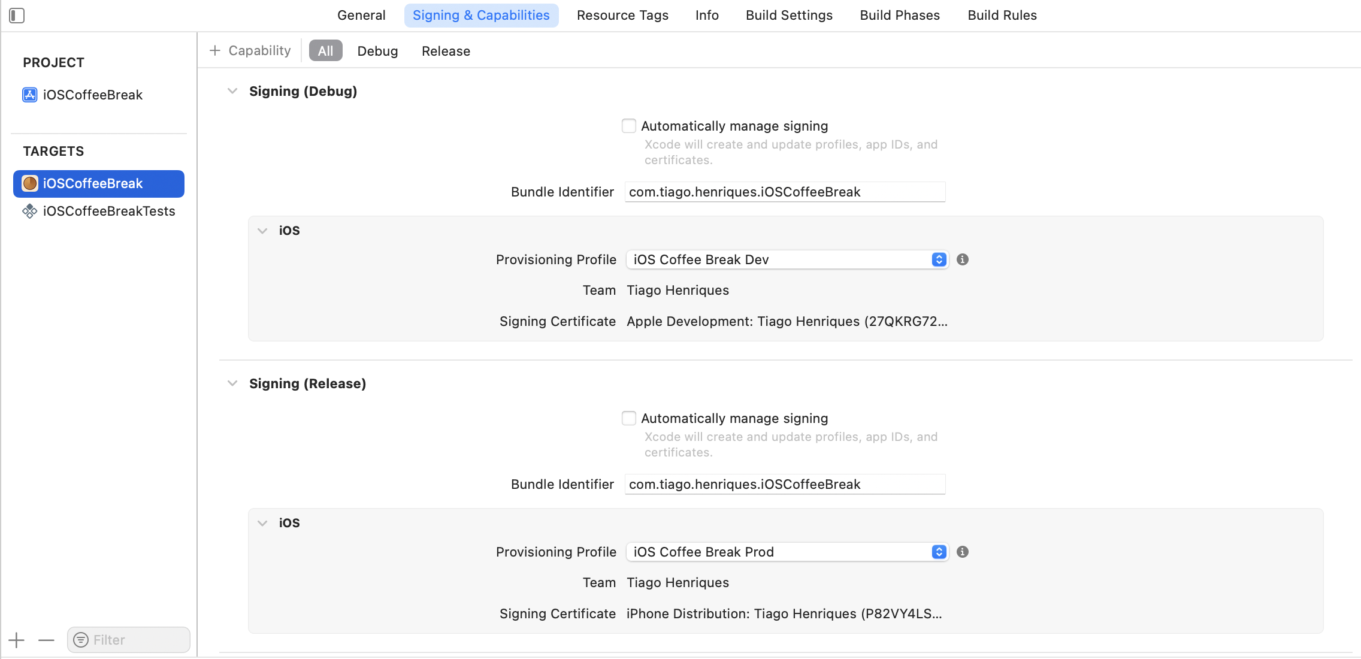Go to the Info tab

point(707,16)
